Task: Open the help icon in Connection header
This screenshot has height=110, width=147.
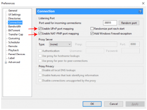Action: tap(140, 12)
